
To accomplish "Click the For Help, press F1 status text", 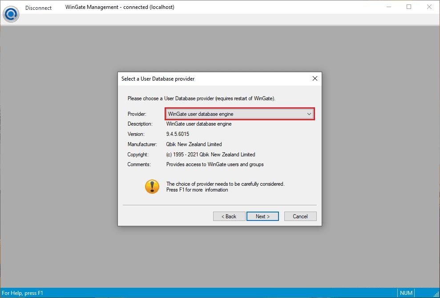I will pos(22,293).
